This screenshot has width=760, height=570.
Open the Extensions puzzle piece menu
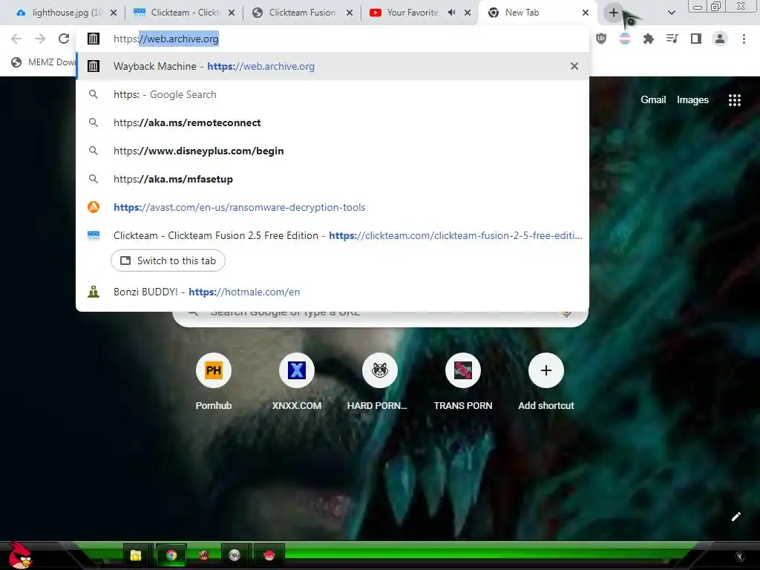tap(648, 39)
